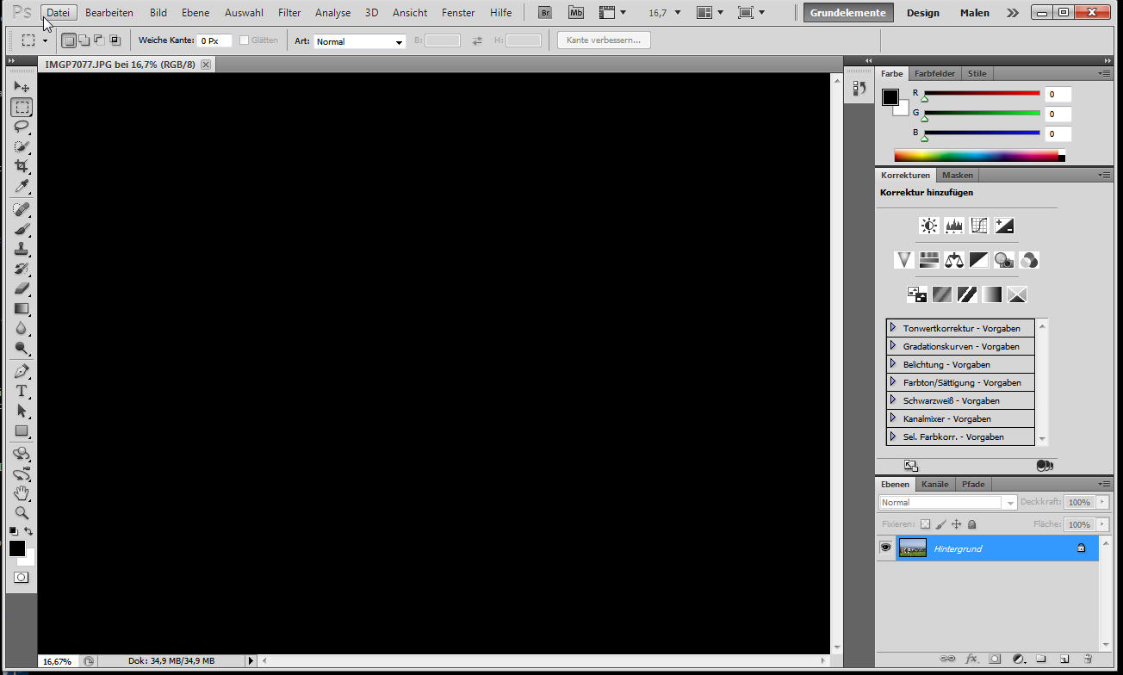This screenshot has height=675, width=1123.
Task: Select the Hand tool
Action: click(22, 493)
